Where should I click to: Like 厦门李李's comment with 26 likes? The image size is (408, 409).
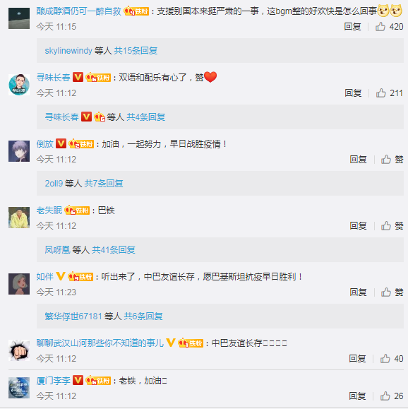pyautogui.click(x=385, y=396)
